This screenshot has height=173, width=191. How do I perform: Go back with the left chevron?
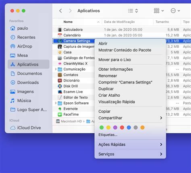pos(60,11)
